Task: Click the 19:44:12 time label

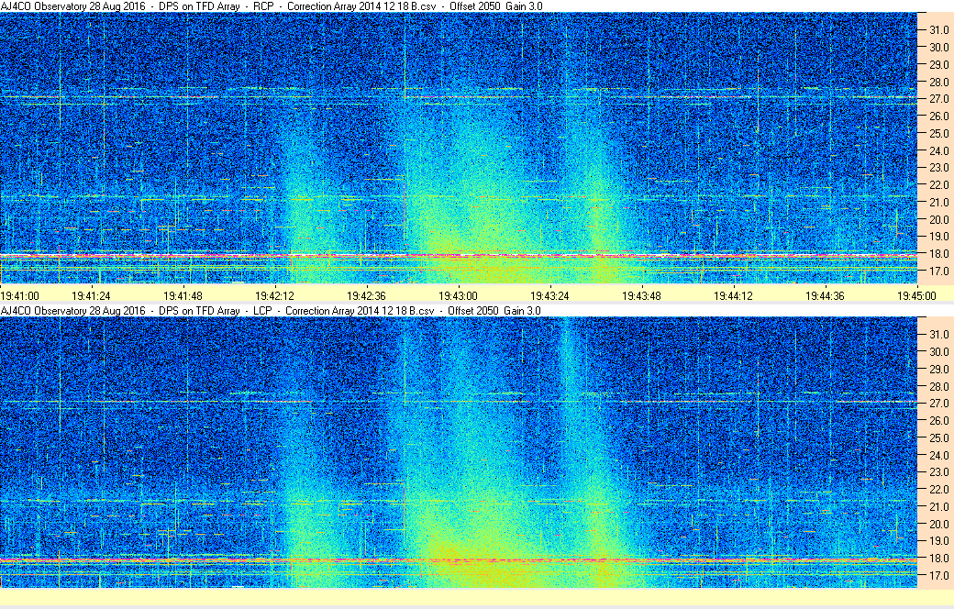Action: pyautogui.click(x=733, y=296)
